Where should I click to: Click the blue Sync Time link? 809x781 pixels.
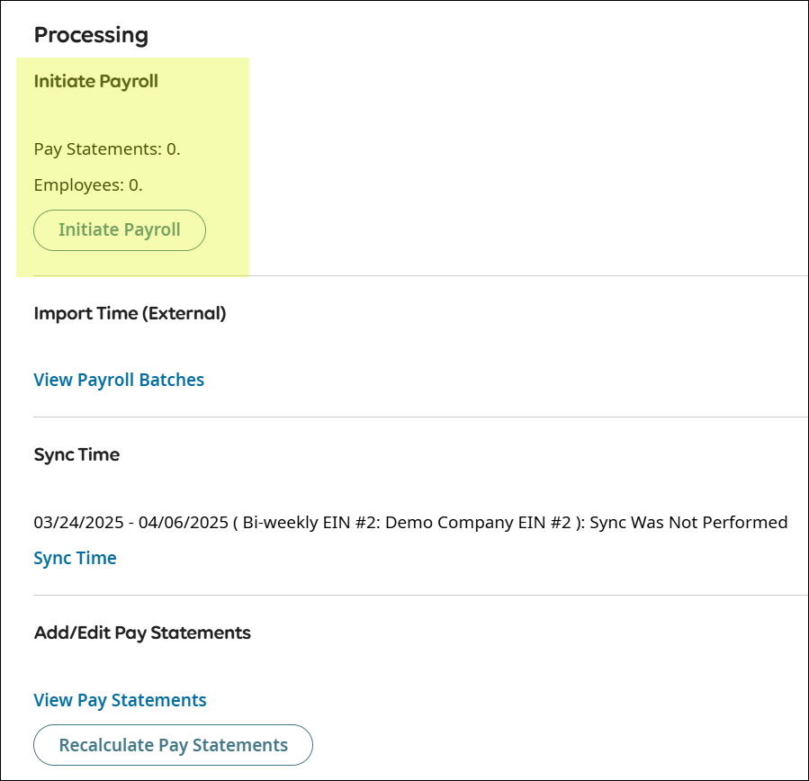[75, 558]
